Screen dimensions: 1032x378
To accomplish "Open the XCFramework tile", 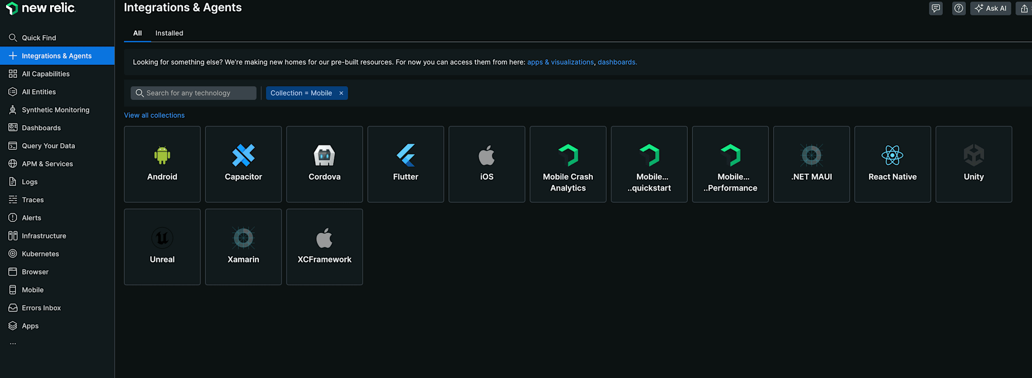I will 325,247.
